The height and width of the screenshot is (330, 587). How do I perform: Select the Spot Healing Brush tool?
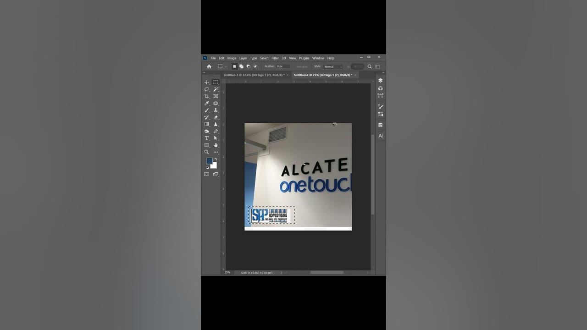[216, 104]
